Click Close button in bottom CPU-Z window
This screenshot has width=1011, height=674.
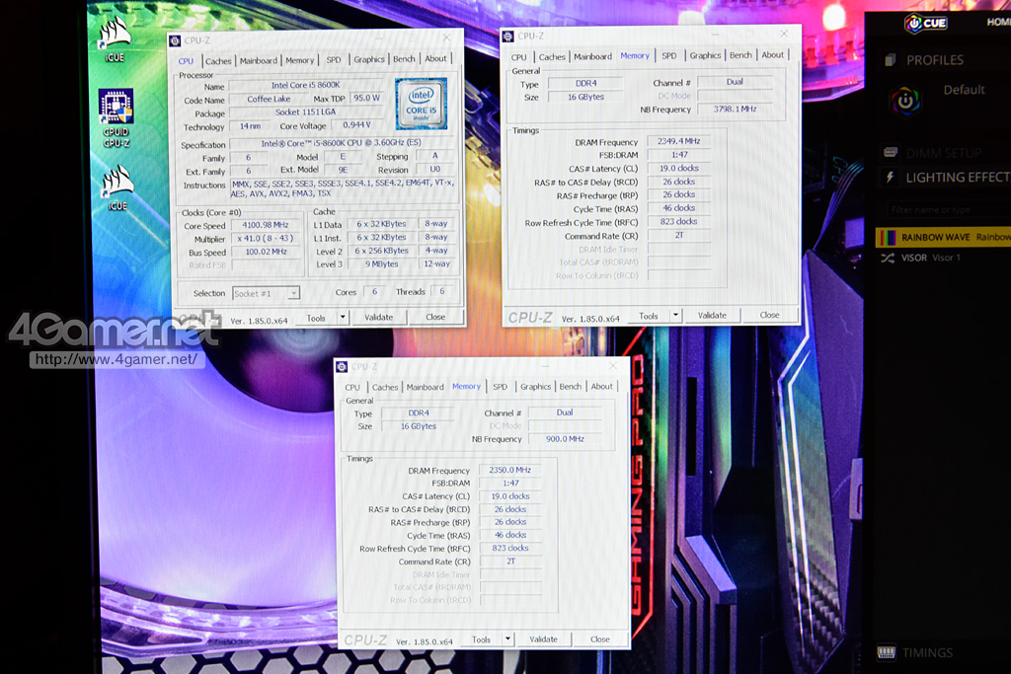[599, 639]
